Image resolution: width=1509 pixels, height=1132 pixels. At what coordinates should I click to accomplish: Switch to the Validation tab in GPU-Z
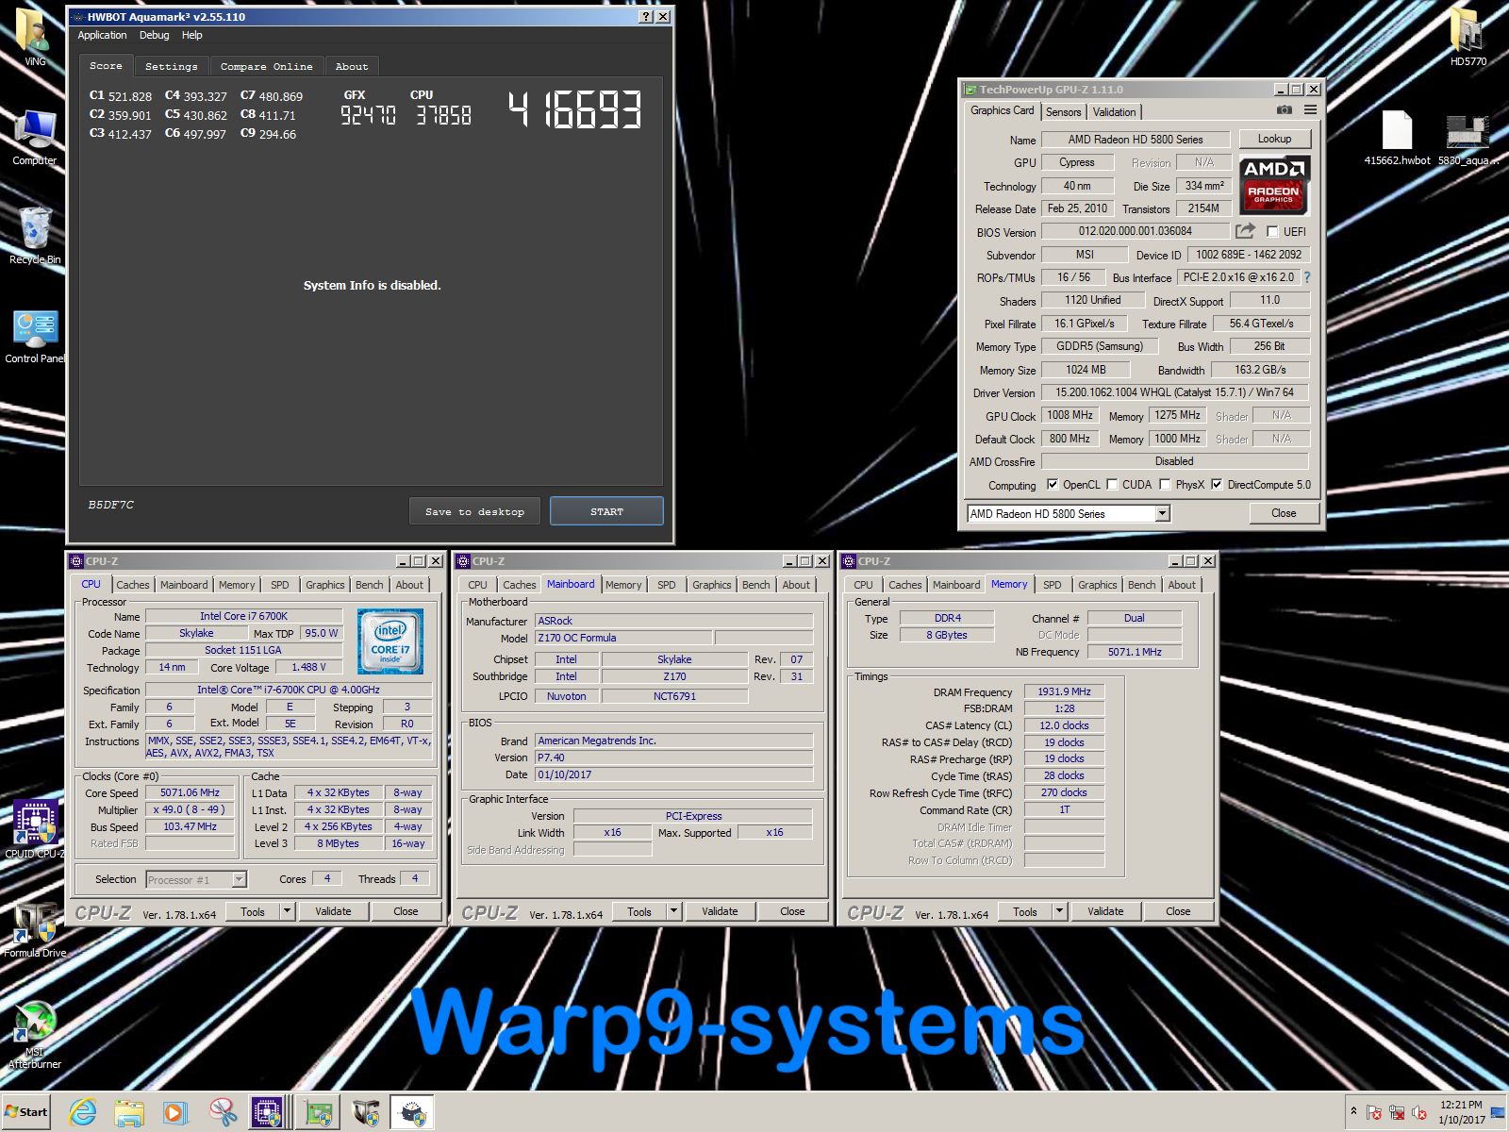(x=1115, y=112)
